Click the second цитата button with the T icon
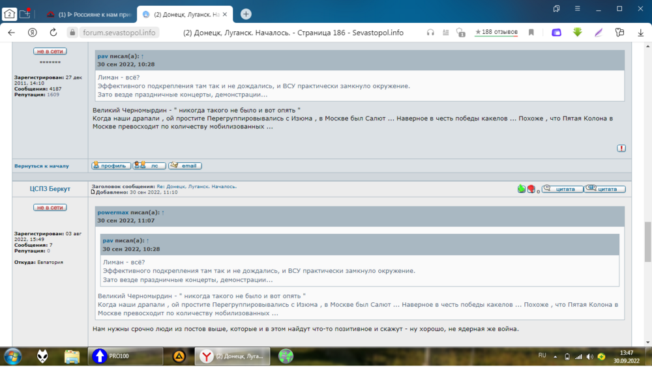652x381 pixels. tap(605, 189)
